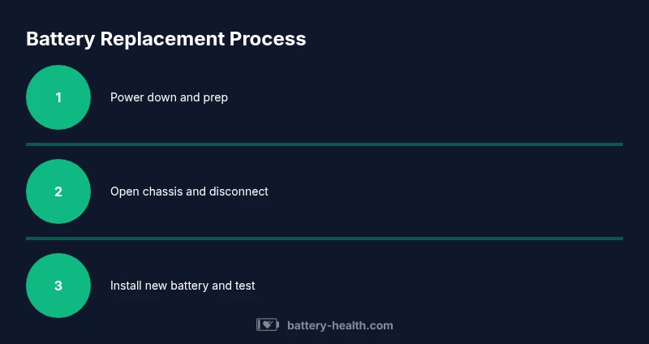Image resolution: width=649 pixels, height=344 pixels.
Task: Click the word "and" in step three
Action: click(x=221, y=286)
